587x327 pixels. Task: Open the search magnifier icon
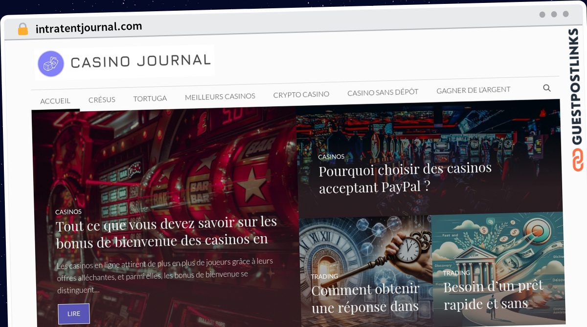coord(547,88)
